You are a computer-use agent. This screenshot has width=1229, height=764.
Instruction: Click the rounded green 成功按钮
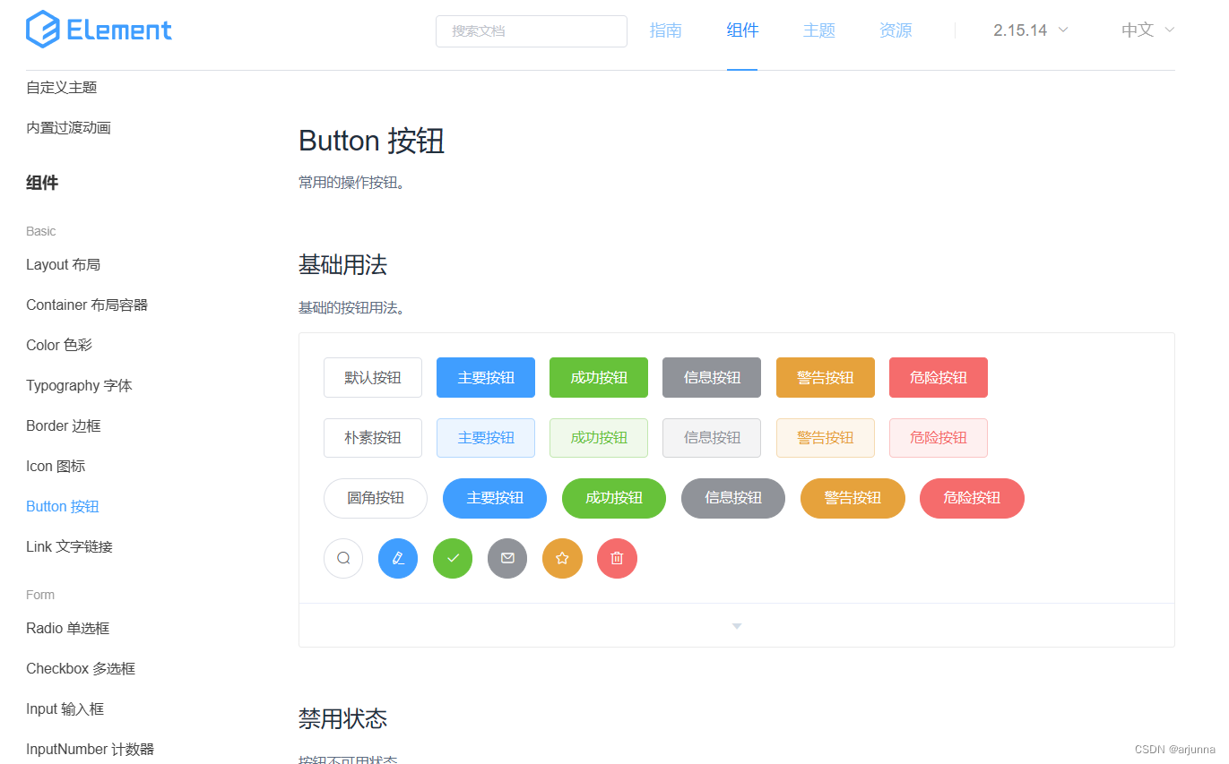pyautogui.click(x=614, y=498)
